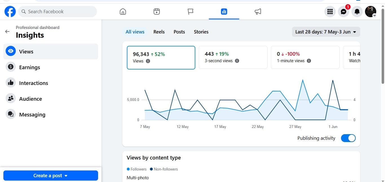Open the nine-dot menu grid
The width and height of the screenshot is (385, 182).
point(330,12)
